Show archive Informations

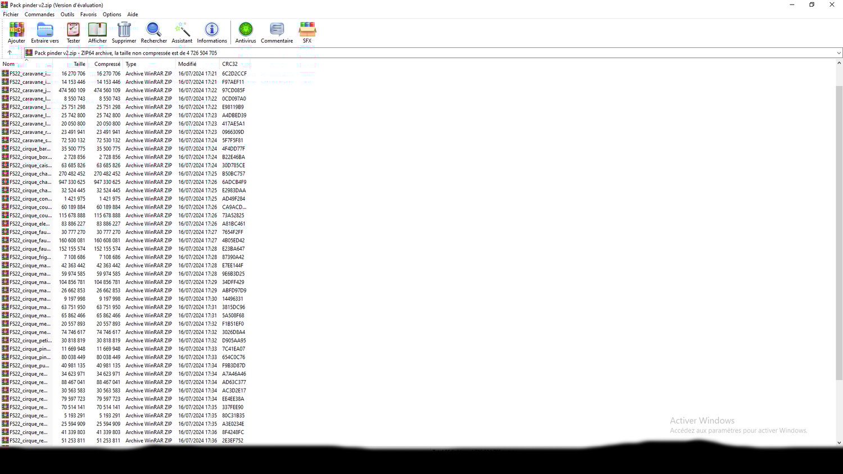coord(212,33)
